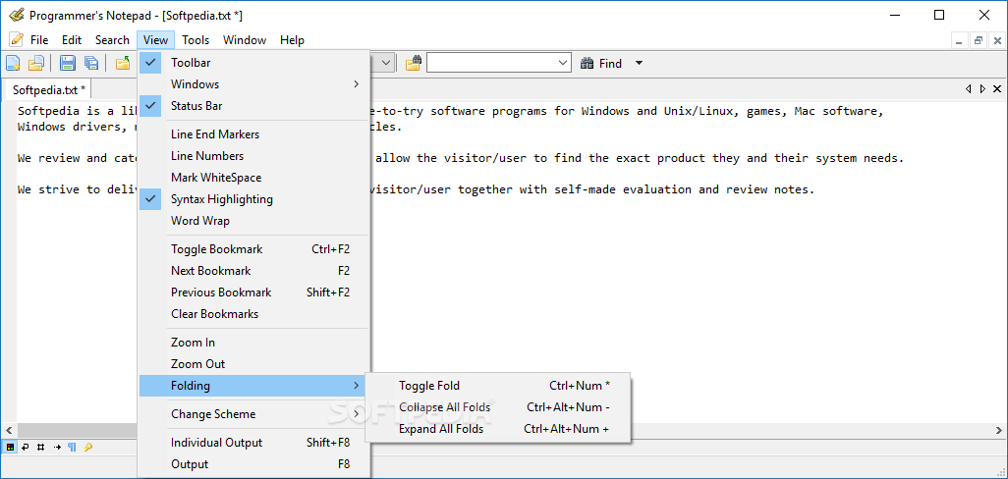Toggle whitespace arrow icon in bottom bar
Viewport: 1008px width, 479px height.
[57, 447]
